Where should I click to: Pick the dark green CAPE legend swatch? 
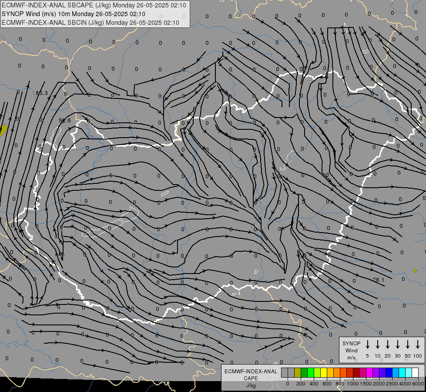pos(304,372)
